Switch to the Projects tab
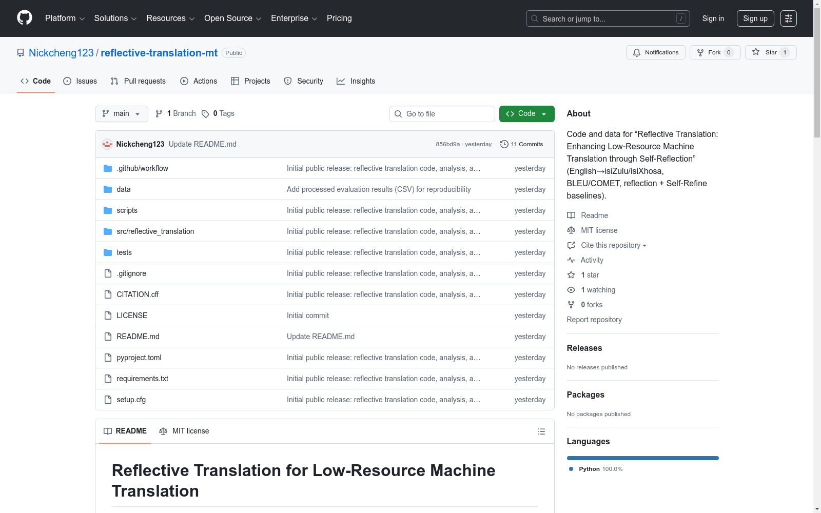Image resolution: width=821 pixels, height=513 pixels. coord(250,81)
